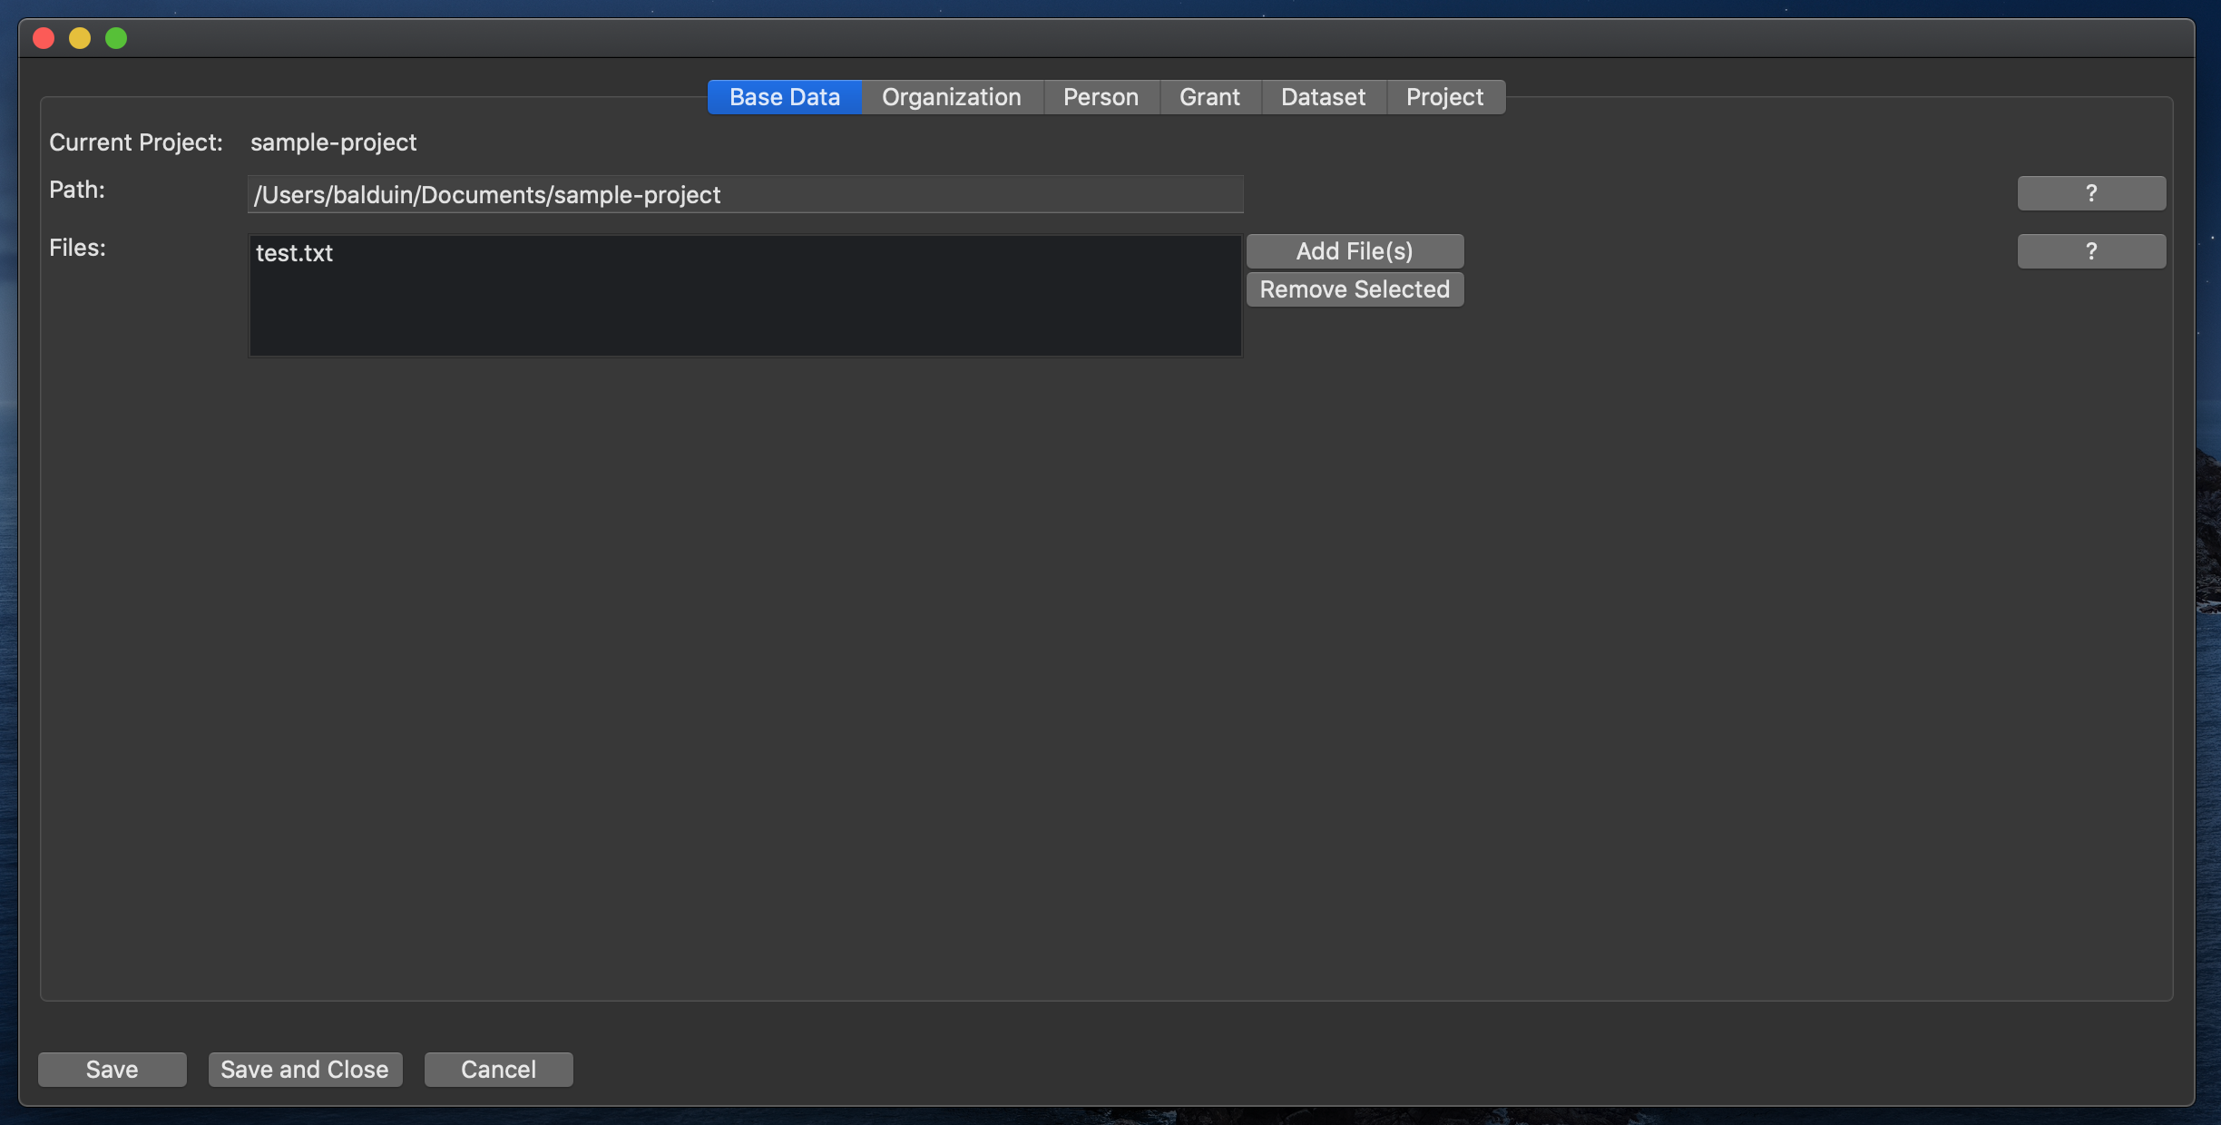Open the Project tab
Image resolution: width=2221 pixels, height=1125 pixels.
pos(1444,96)
